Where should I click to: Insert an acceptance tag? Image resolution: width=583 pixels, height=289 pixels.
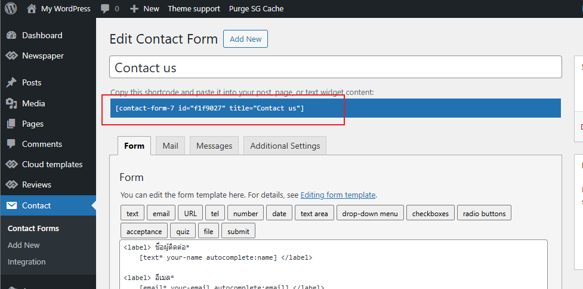(144, 231)
